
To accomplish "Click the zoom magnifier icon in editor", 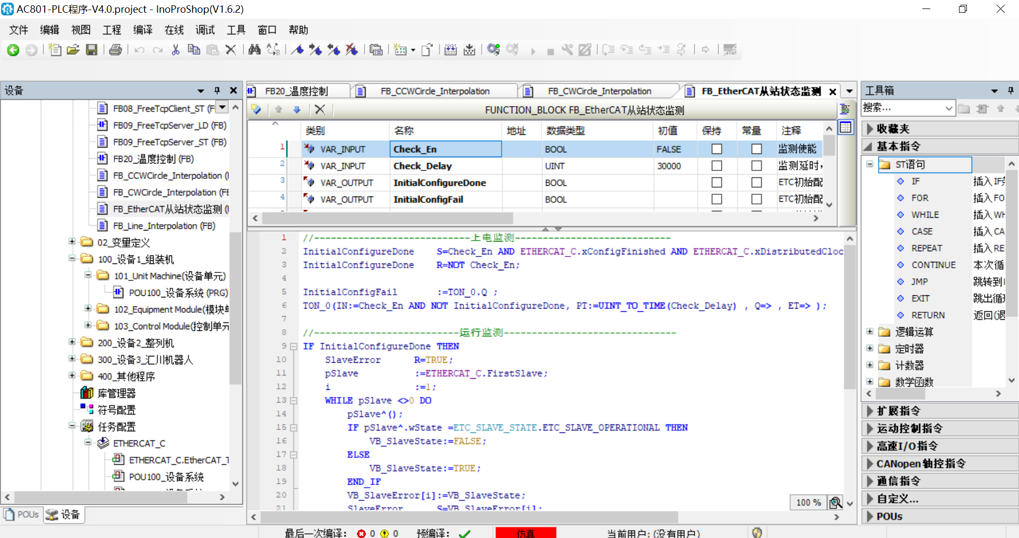I will [835, 502].
